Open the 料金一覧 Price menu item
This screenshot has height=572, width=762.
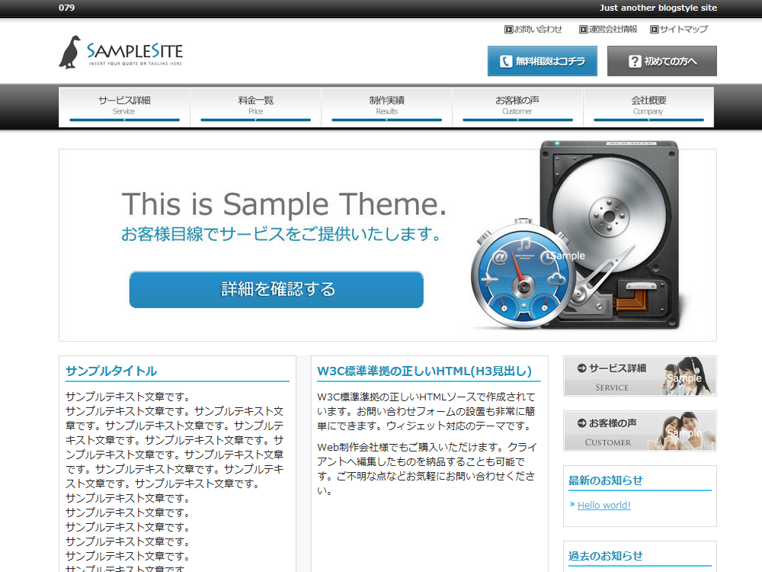click(255, 107)
